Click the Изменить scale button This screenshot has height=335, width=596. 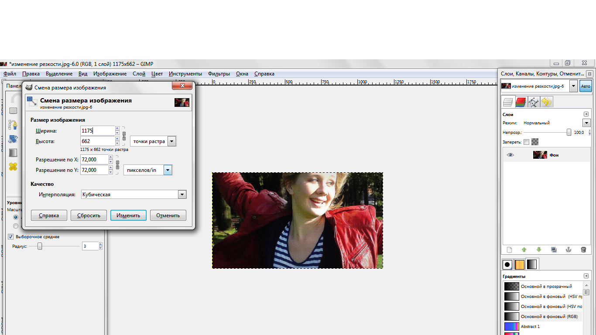(x=128, y=215)
